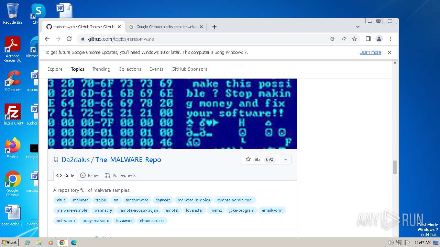Open GitHub Sponsors navigation item
This screenshot has height=247, width=440.
click(189, 69)
